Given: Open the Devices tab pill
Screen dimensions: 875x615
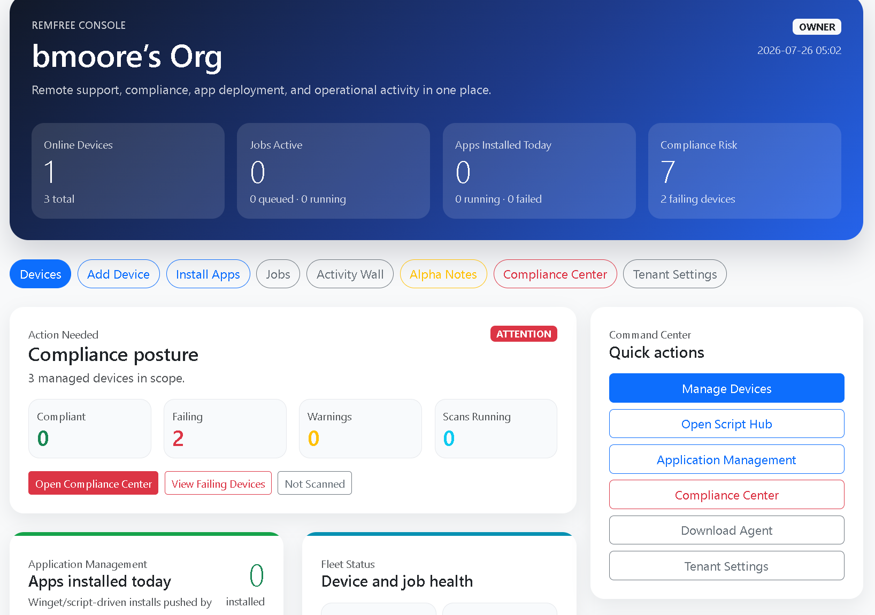Looking at the screenshot, I should tap(40, 274).
